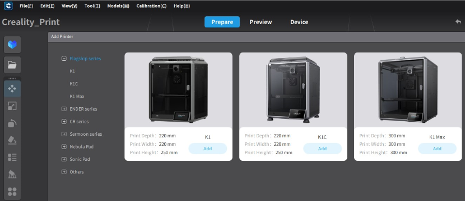
Task: Add the K1 Max printer
Action: point(437,149)
